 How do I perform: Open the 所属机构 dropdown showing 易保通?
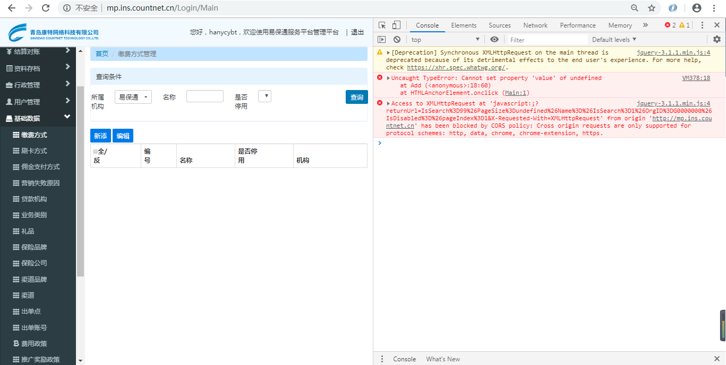[133, 97]
